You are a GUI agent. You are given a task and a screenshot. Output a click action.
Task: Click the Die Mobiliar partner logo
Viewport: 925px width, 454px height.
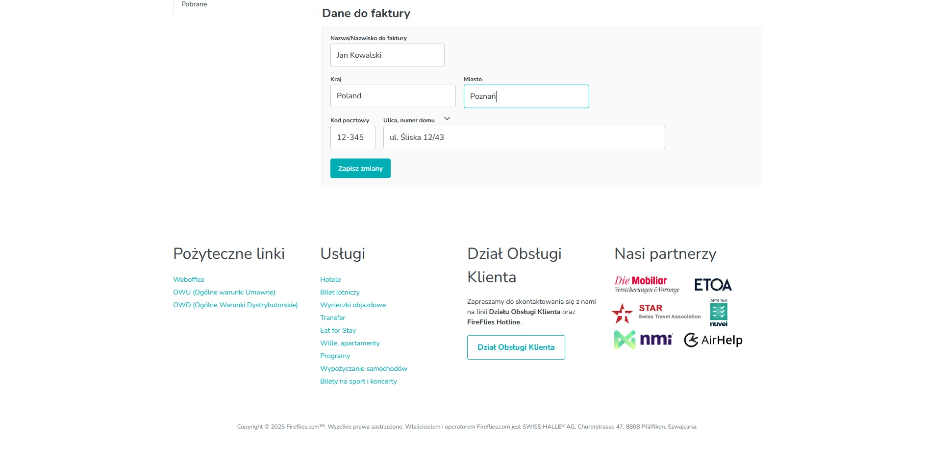pyautogui.click(x=647, y=284)
